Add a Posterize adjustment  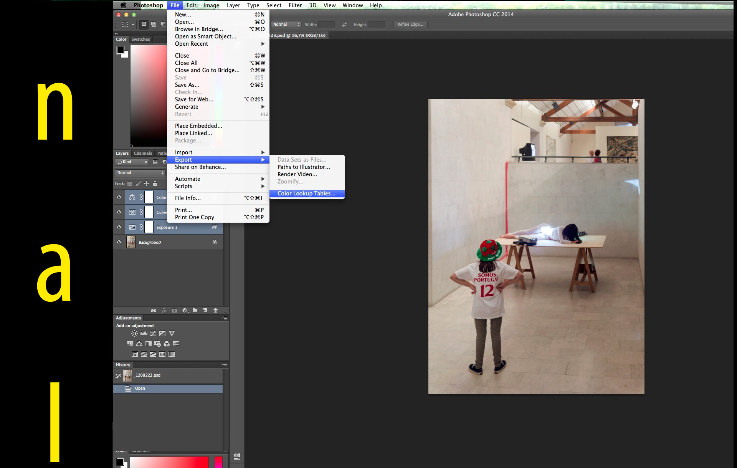point(144,354)
